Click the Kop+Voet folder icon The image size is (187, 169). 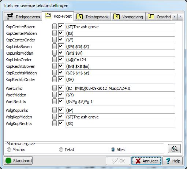point(48,16)
